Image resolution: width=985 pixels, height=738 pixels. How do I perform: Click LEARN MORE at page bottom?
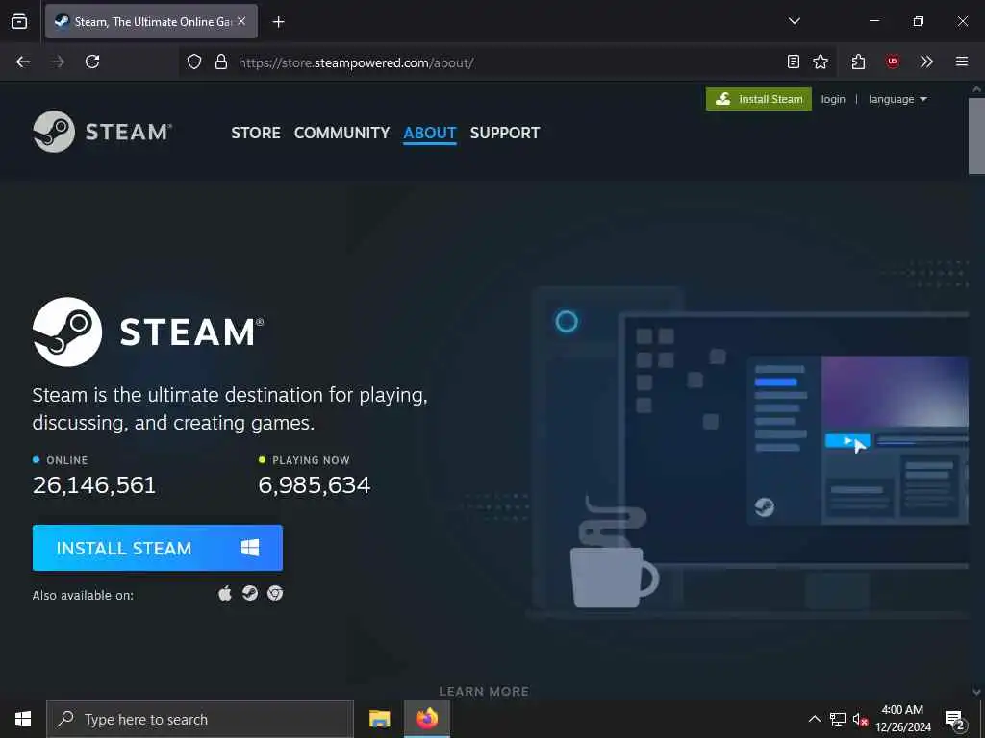484,691
